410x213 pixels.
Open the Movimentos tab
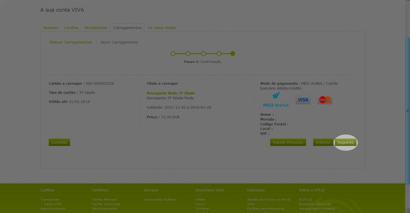tap(95, 28)
